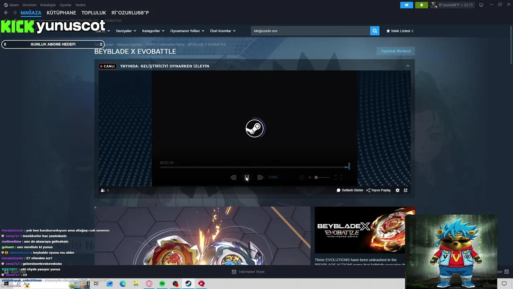The width and height of the screenshot is (513, 289).
Task: Click Oyun Ekle add game button
Action: (x=15, y=272)
